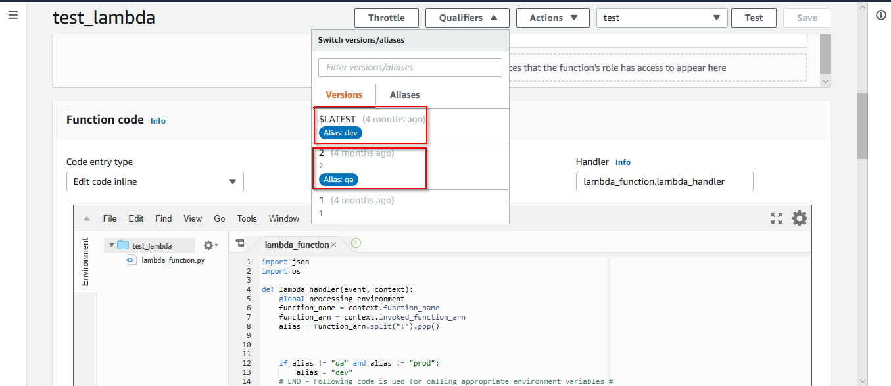Click the info icon in the top-right corner
This screenshot has height=386, width=891.
click(880, 15)
